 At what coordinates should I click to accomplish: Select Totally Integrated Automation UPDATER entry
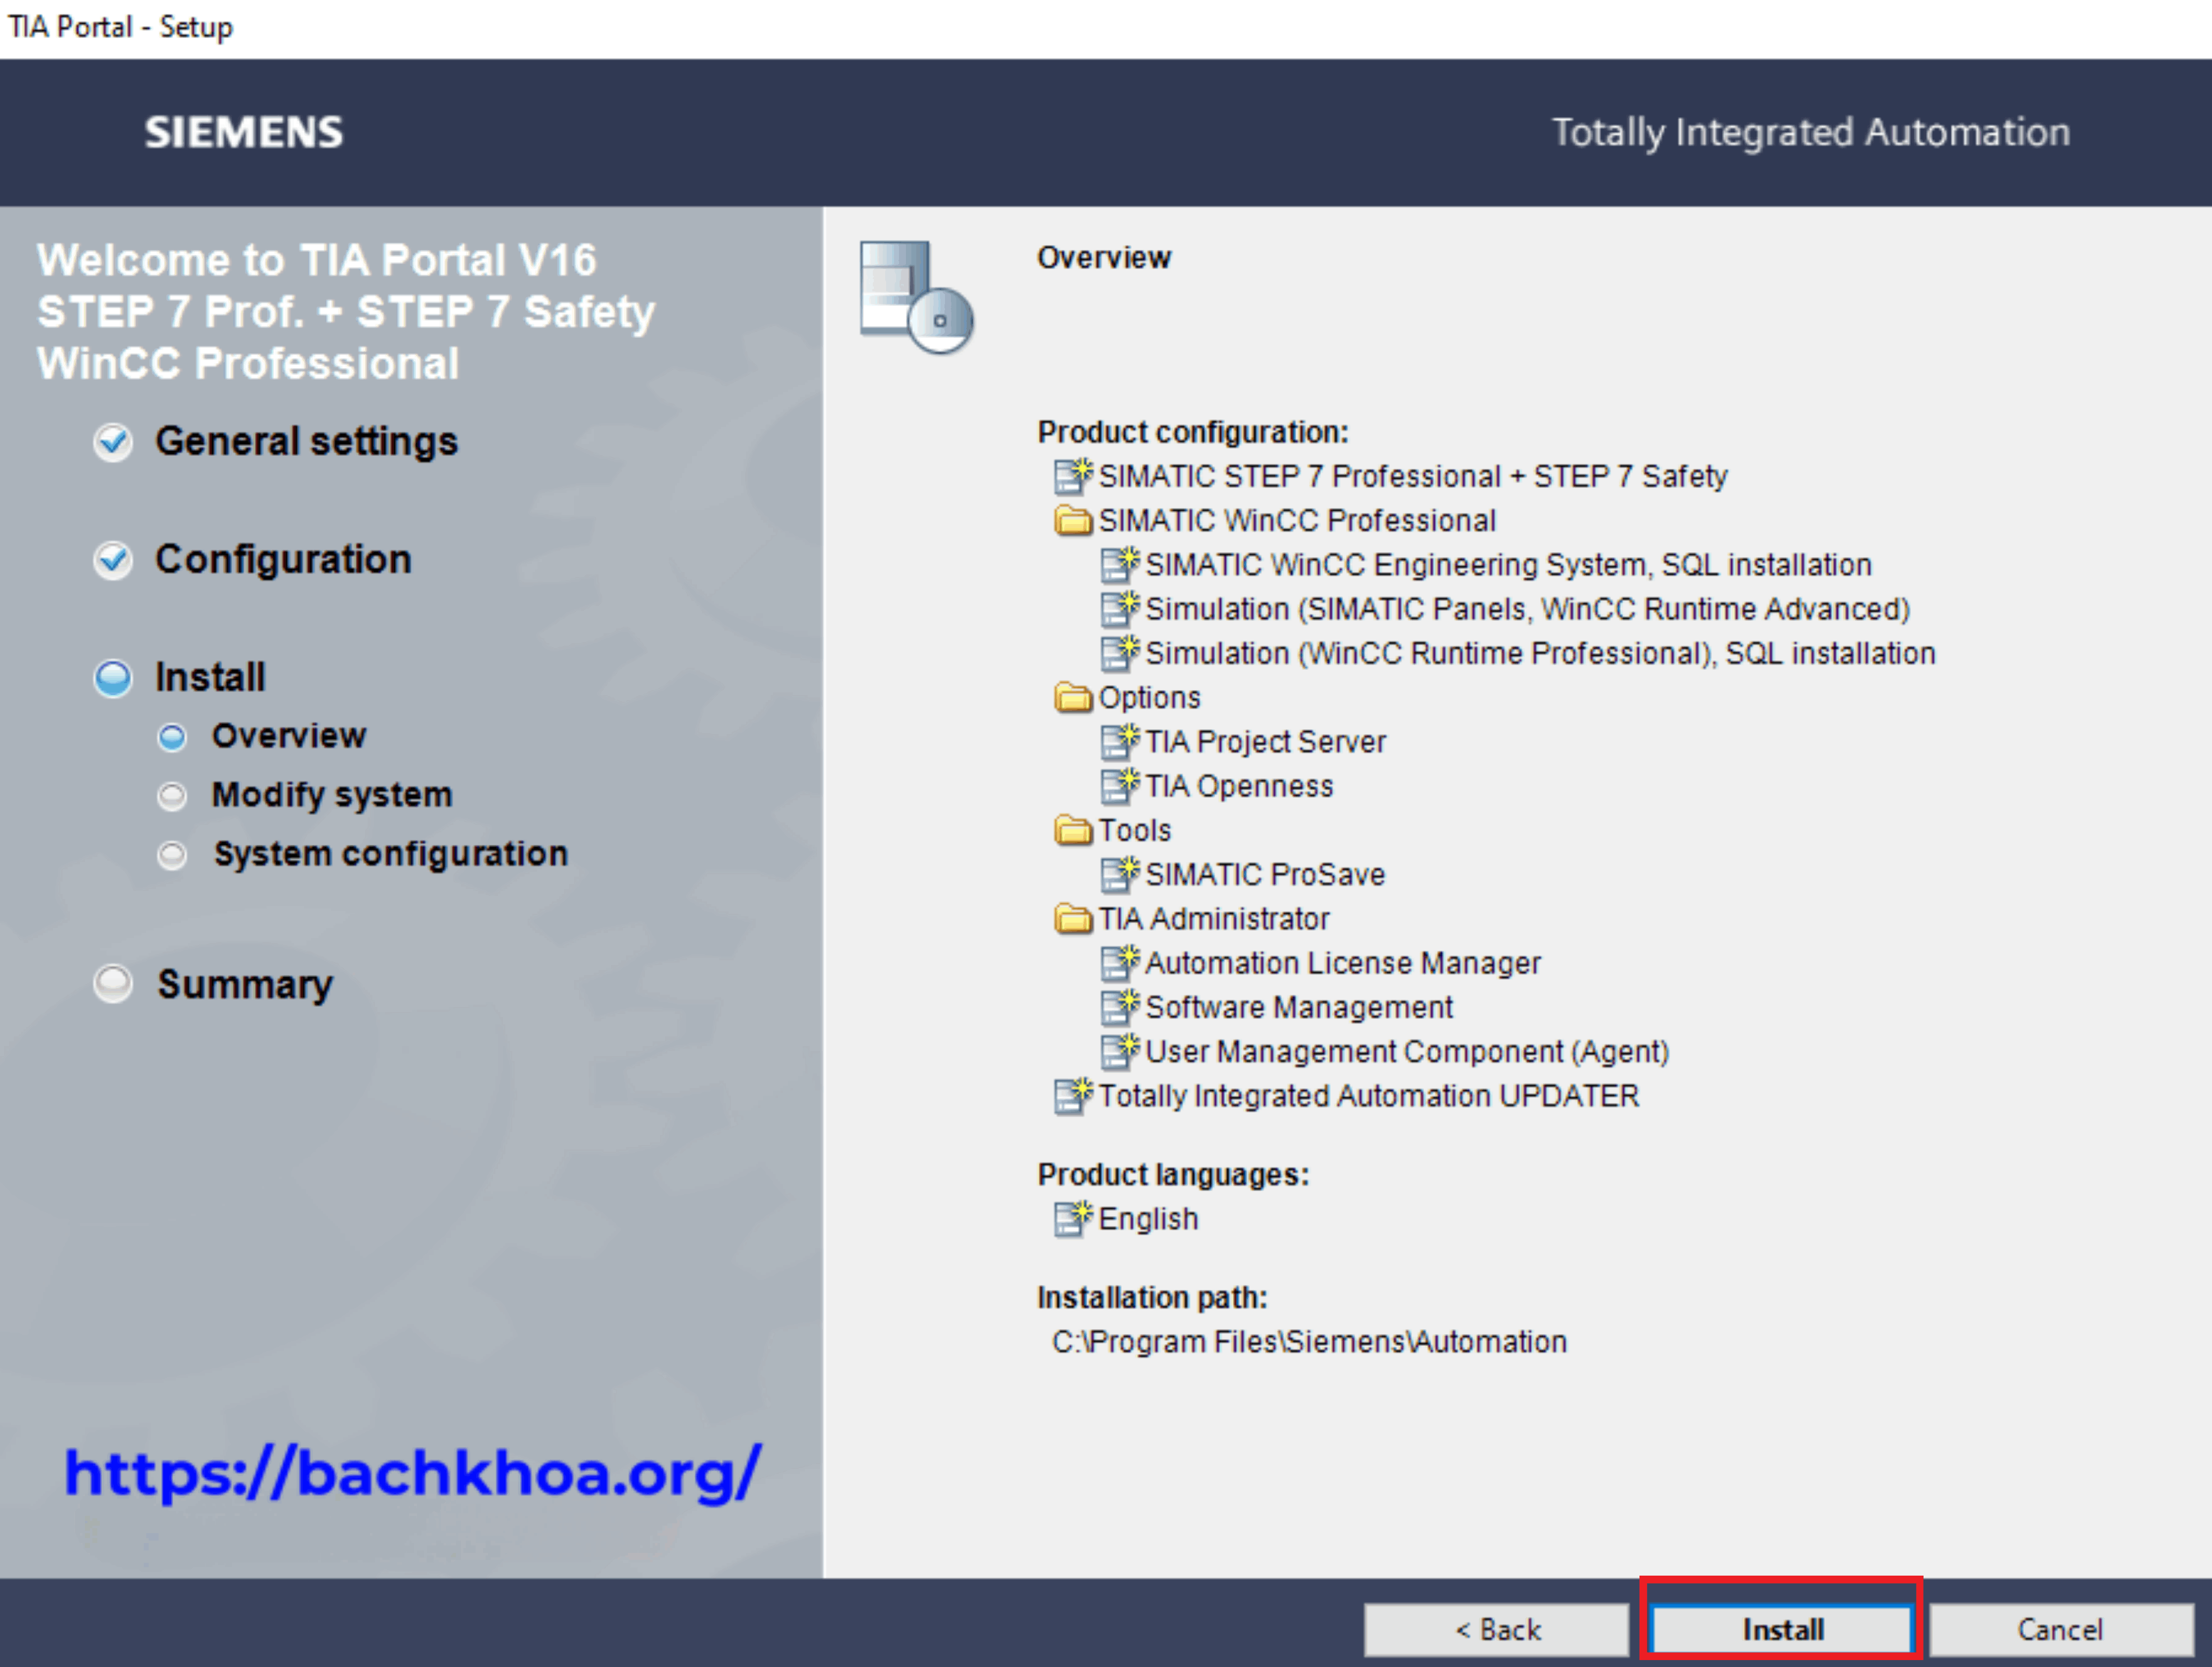point(1369,1096)
